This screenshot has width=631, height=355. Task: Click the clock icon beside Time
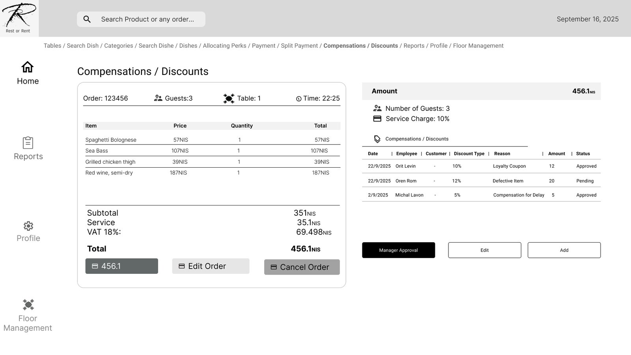coord(299,99)
